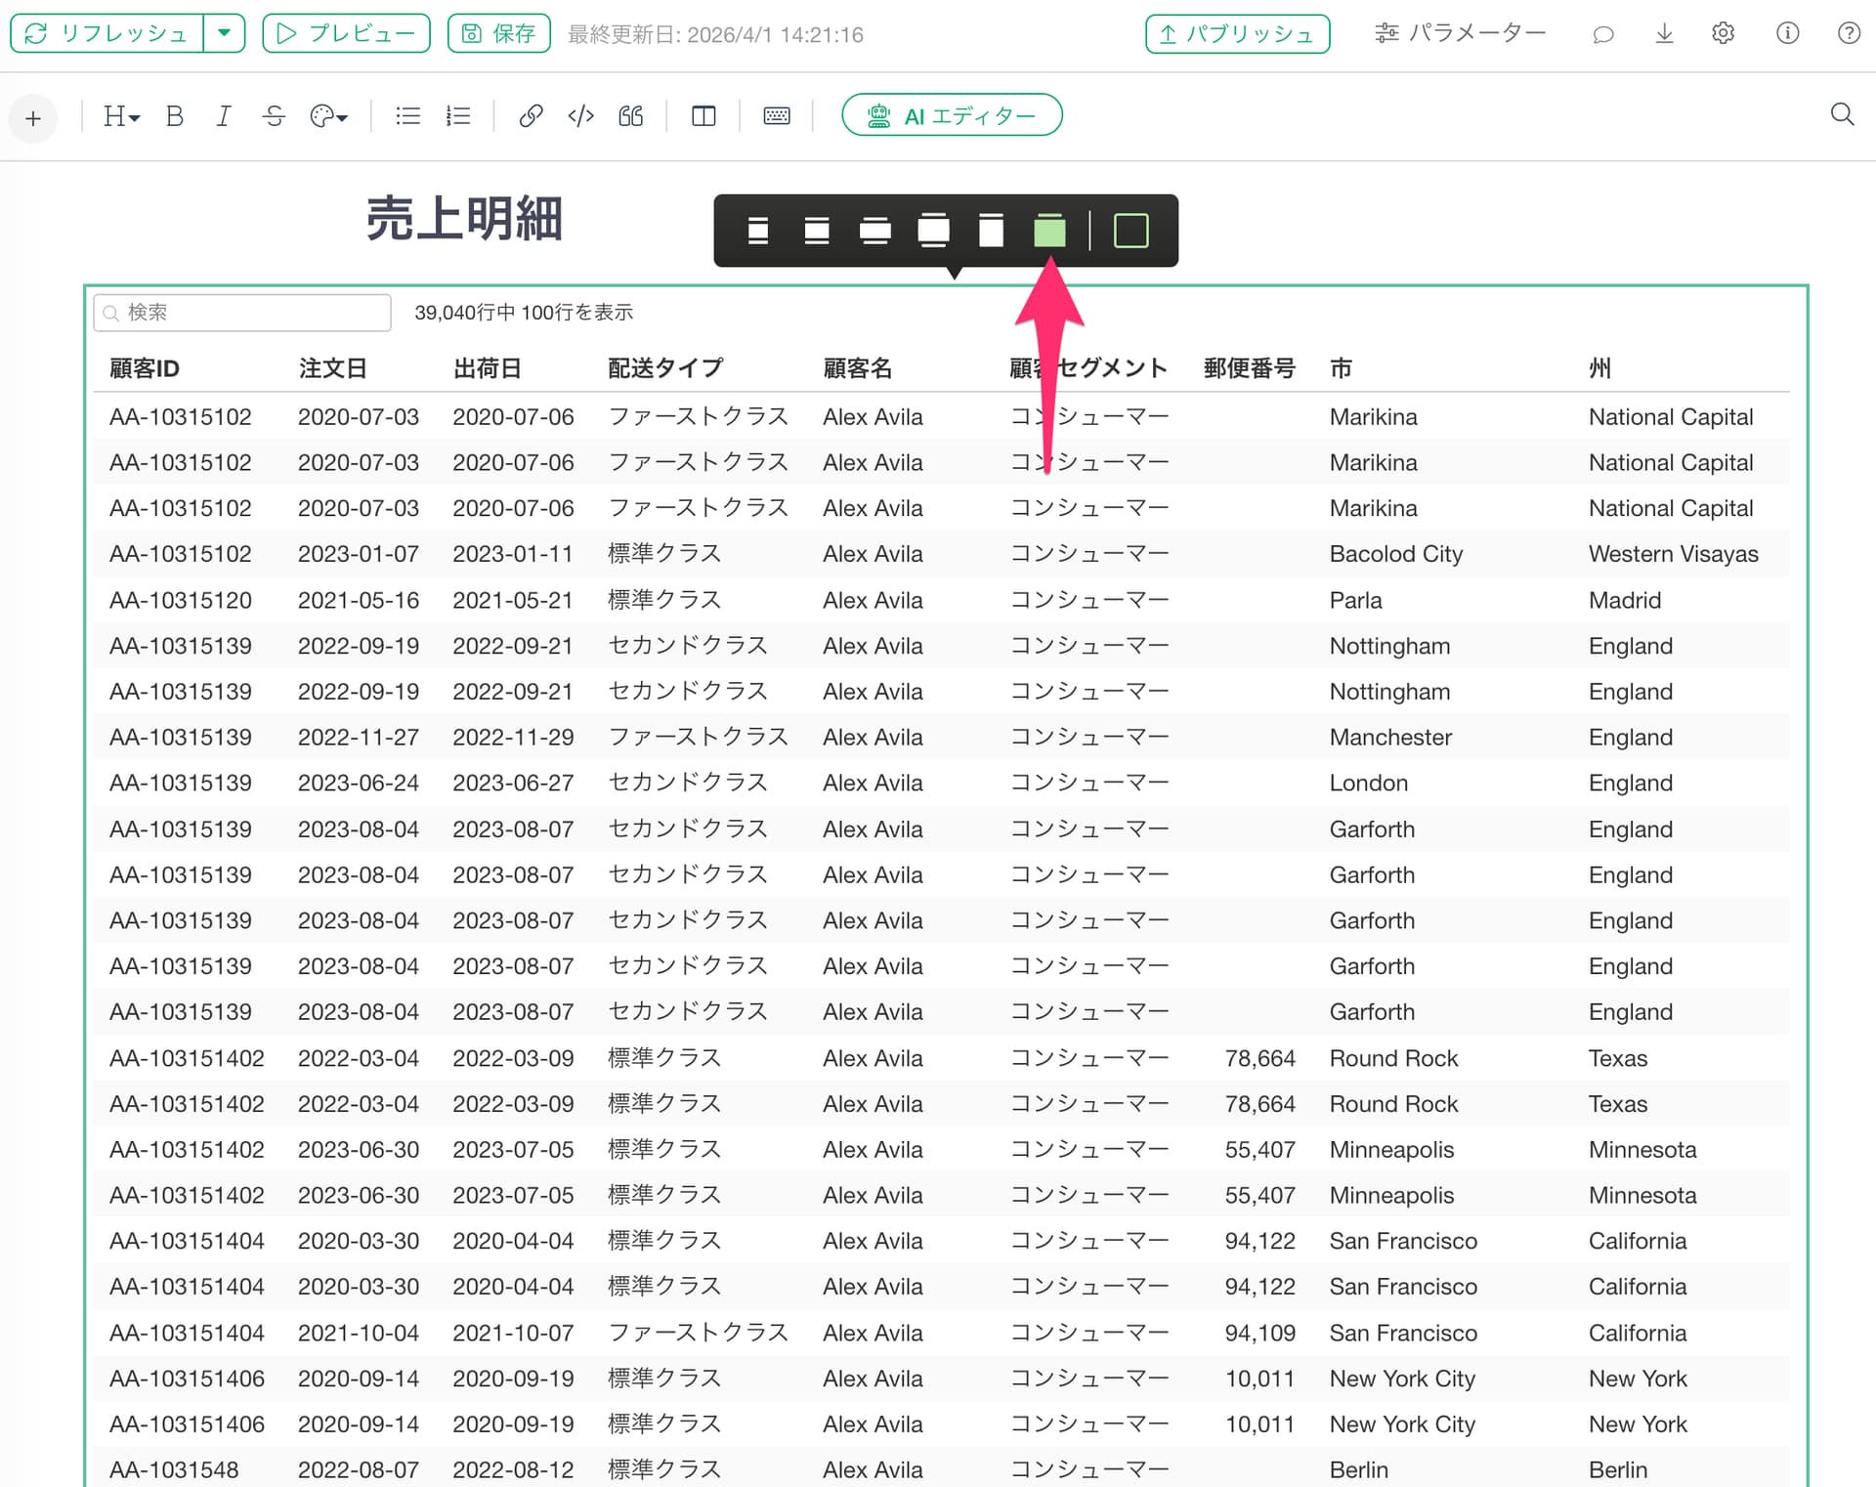Open the refresh dropdown arrow

[225, 33]
